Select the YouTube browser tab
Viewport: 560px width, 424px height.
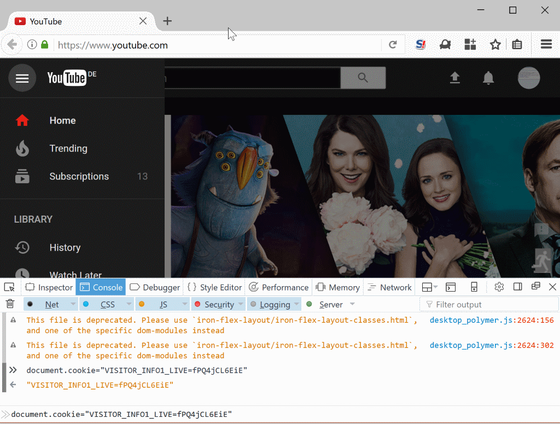pyautogui.click(x=81, y=21)
